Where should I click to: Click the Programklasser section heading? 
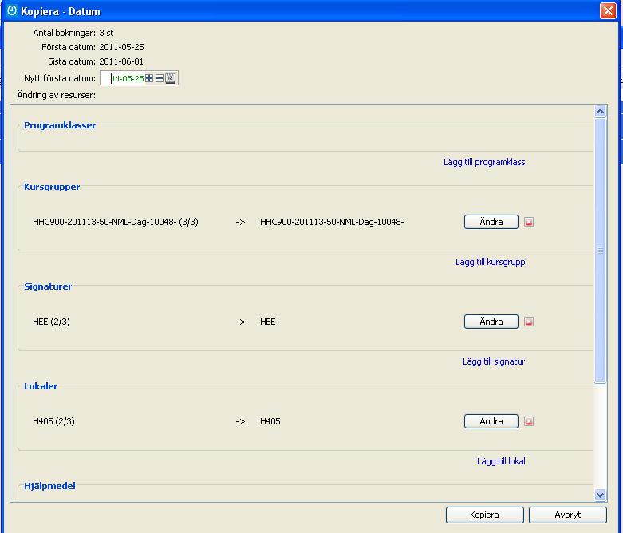[60, 125]
